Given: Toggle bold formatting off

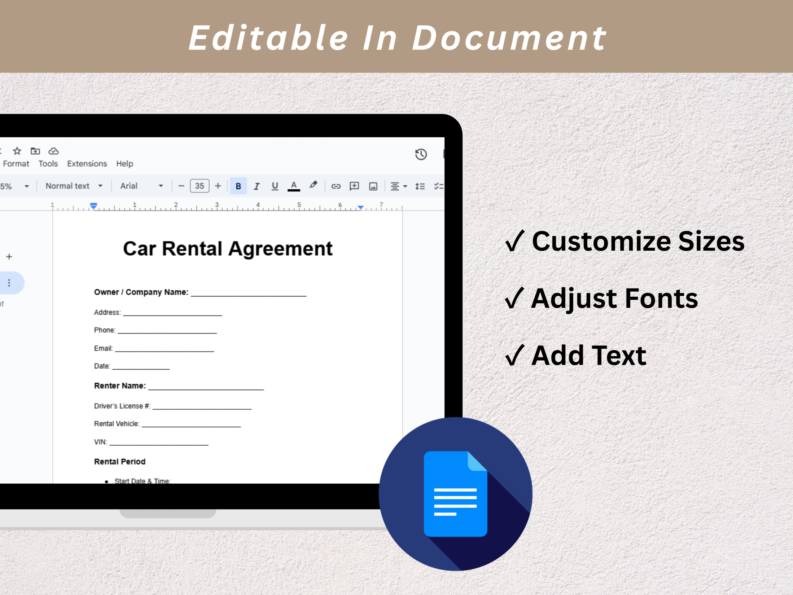Looking at the screenshot, I should pyautogui.click(x=238, y=186).
